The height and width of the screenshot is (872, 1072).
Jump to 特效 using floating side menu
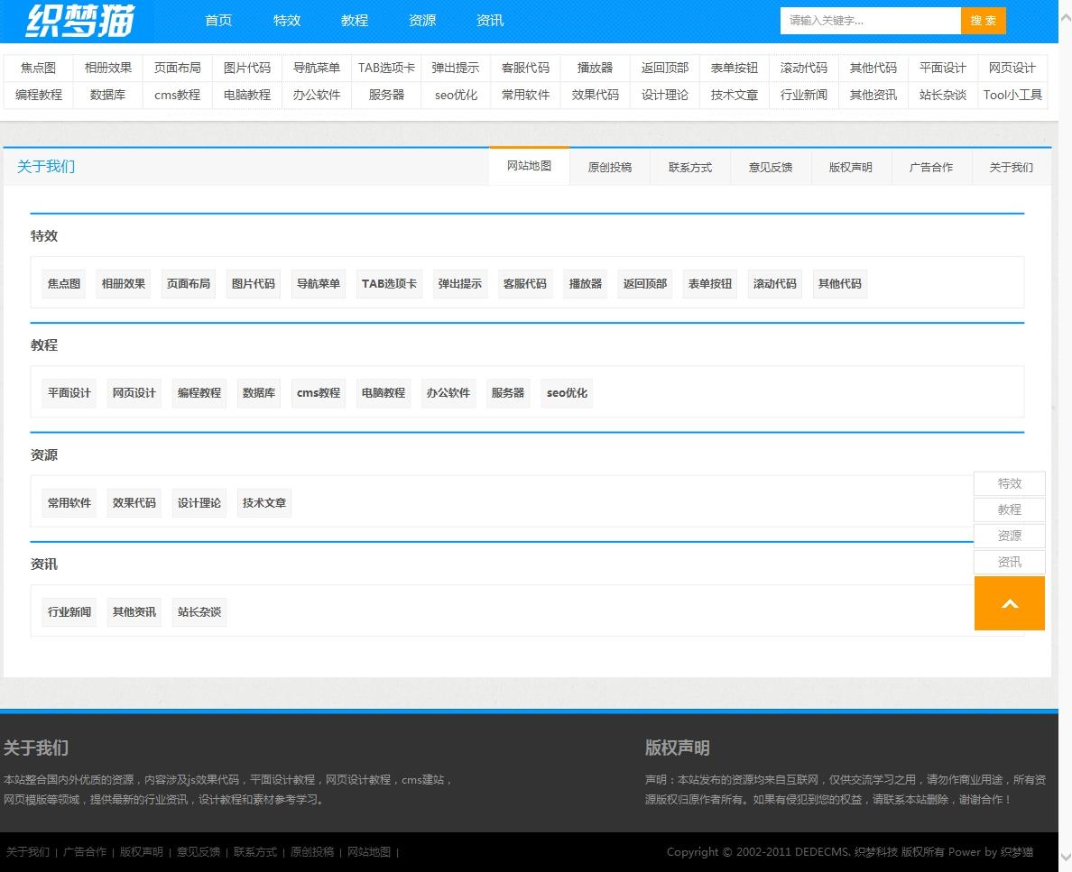1009,483
